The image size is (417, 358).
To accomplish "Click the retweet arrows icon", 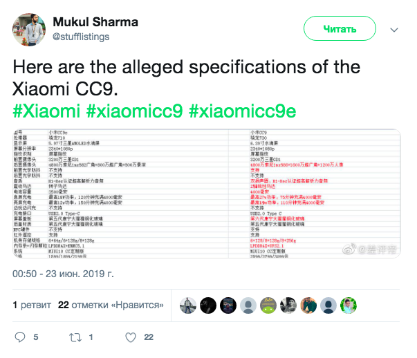I will pos(75,337).
